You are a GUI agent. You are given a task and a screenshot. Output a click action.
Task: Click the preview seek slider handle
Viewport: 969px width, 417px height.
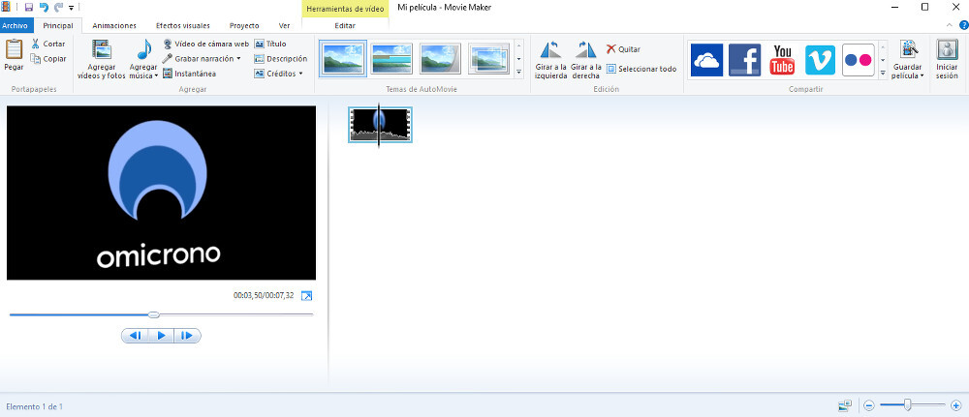[154, 315]
